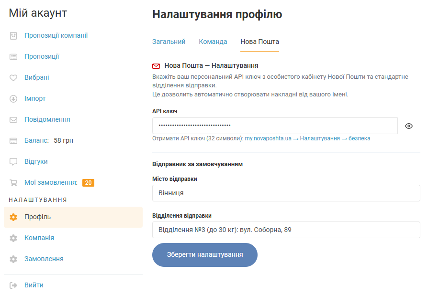Open the Відділення відправки branch selector
The height and width of the screenshot is (295, 428).
pos(286,230)
